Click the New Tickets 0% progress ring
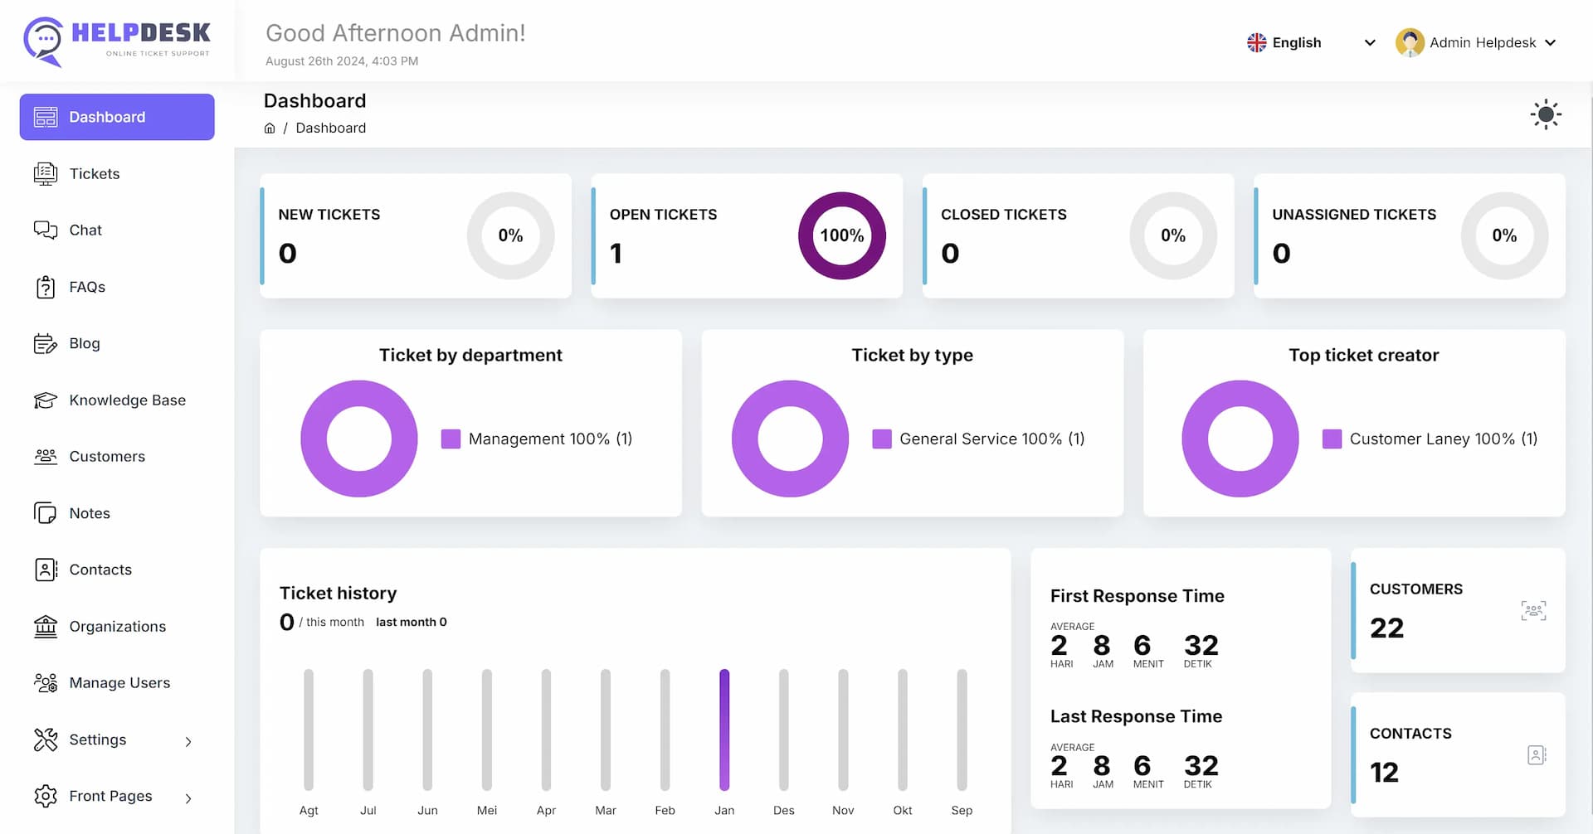Viewport: 1593px width, 834px height. 510,235
